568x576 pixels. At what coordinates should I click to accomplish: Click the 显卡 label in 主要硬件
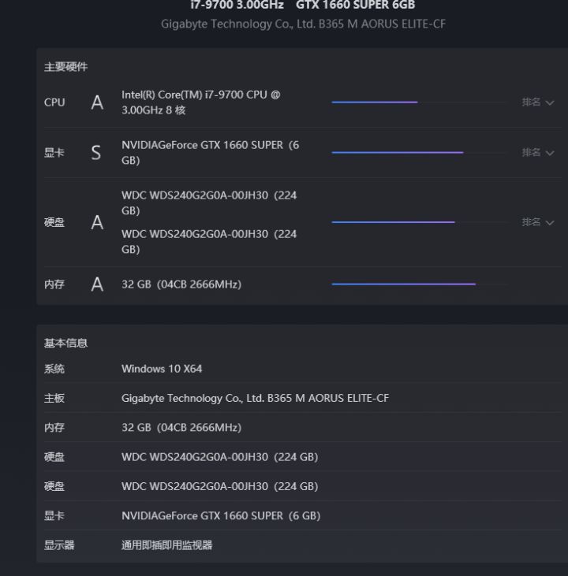pyautogui.click(x=54, y=152)
